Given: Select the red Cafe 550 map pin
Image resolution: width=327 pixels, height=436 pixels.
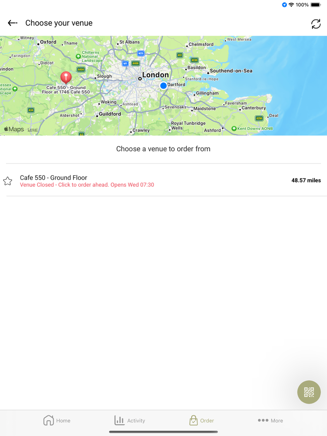Looking at the screenshot, I should (x=66, y=78).
